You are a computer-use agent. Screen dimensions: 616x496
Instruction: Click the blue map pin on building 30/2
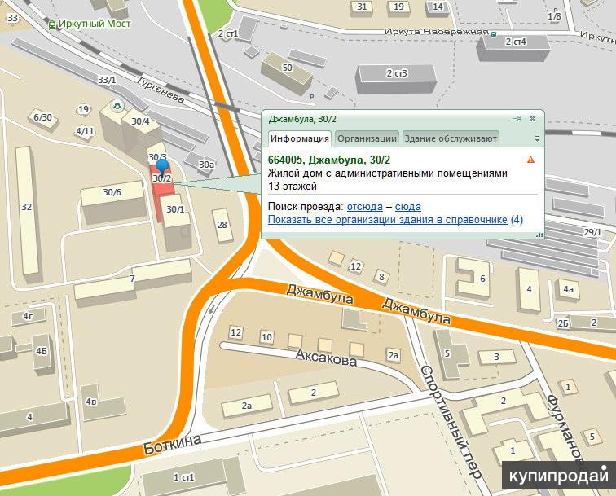pos(161,168)
